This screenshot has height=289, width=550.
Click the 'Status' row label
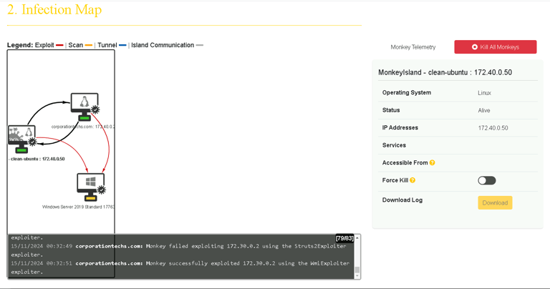tap(391, 110)
